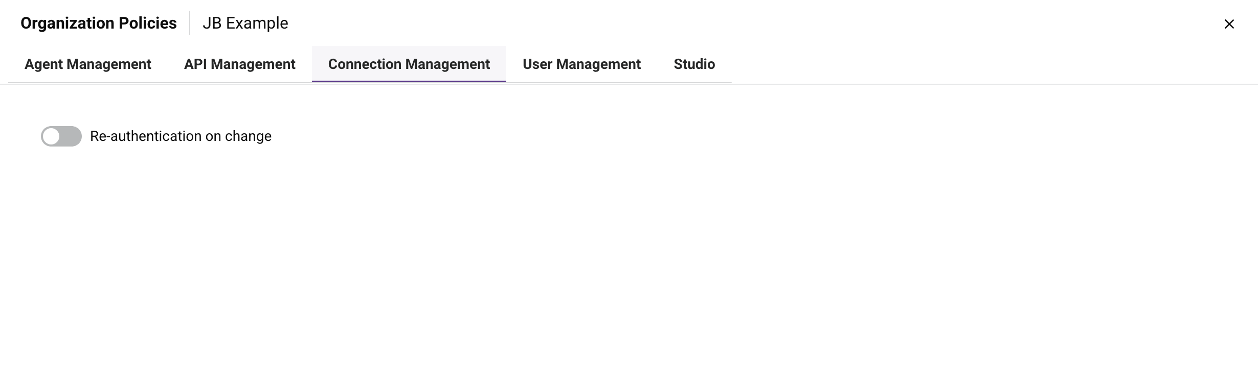Select the Connection Management tab
1258x388 pixels.
(409, 64)
